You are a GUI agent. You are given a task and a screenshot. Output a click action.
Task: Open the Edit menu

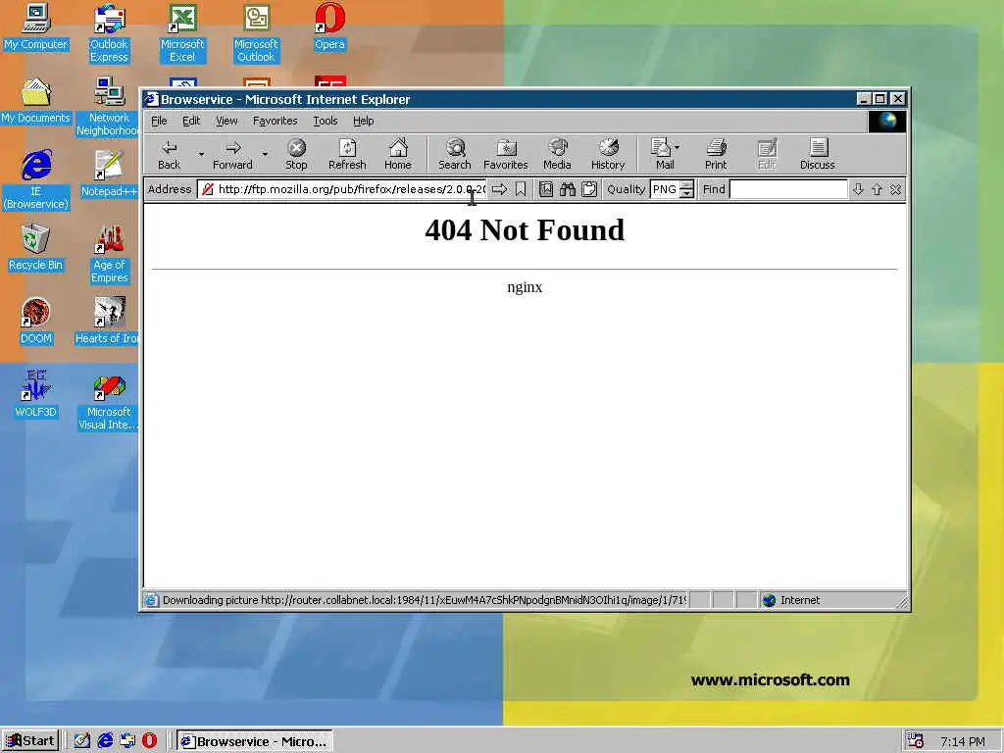pyautogui.click(x=191, y=121)
